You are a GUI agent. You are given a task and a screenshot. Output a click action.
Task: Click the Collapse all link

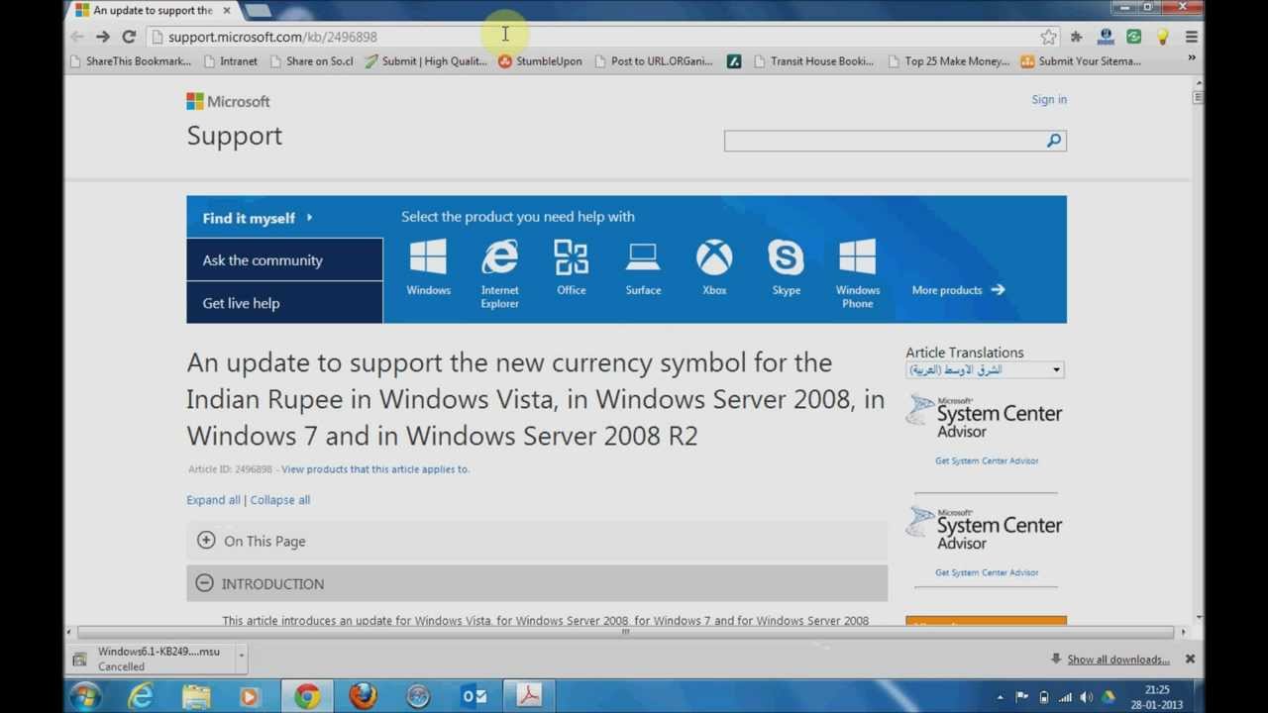click(x=280, y=500)
